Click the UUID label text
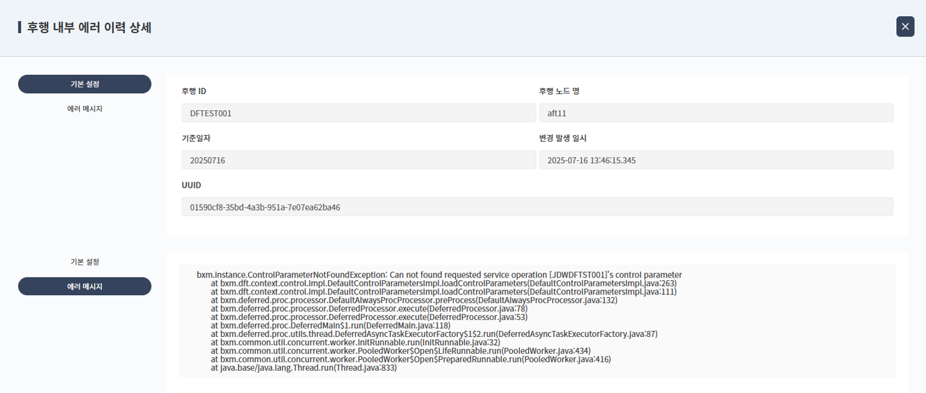The image size is (926, 393). point(191,185)
